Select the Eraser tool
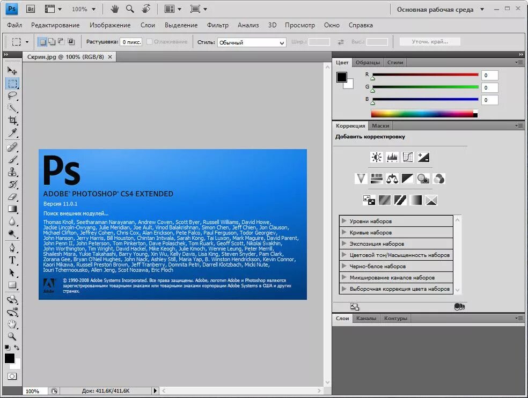 point(12,197)
